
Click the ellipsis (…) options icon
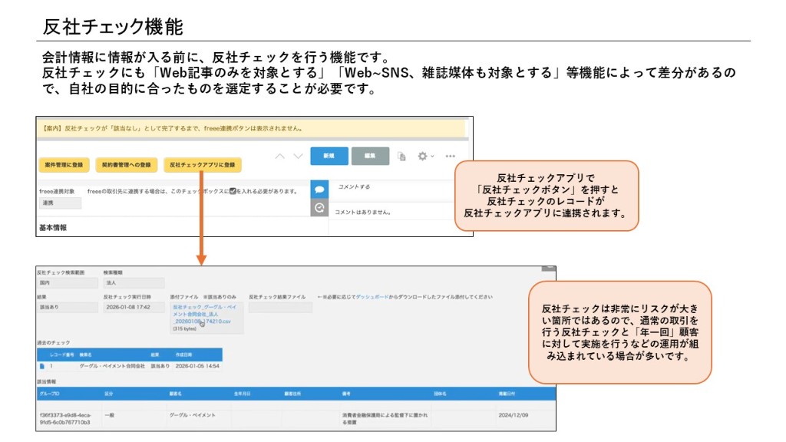(450, 157)
